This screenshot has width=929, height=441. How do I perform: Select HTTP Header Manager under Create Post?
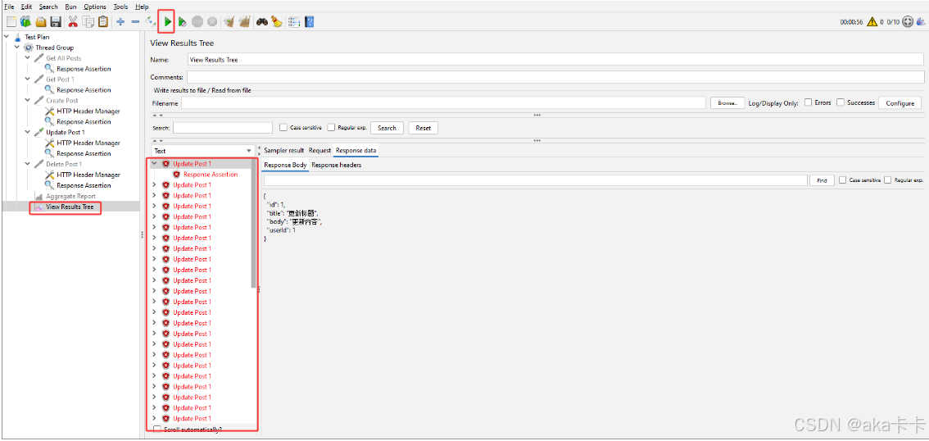[x=88, y=111]
